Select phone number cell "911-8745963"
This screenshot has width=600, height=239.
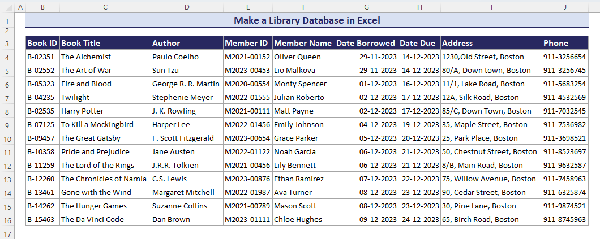(564, 219)
